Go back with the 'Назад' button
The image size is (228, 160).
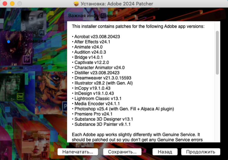point(165,151)
